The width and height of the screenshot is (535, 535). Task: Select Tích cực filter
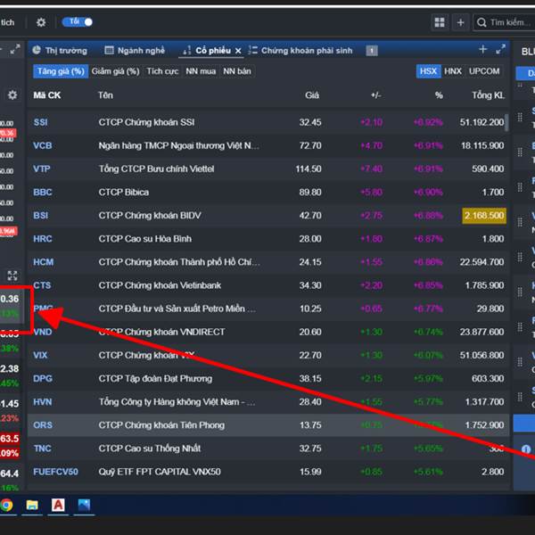162,71
